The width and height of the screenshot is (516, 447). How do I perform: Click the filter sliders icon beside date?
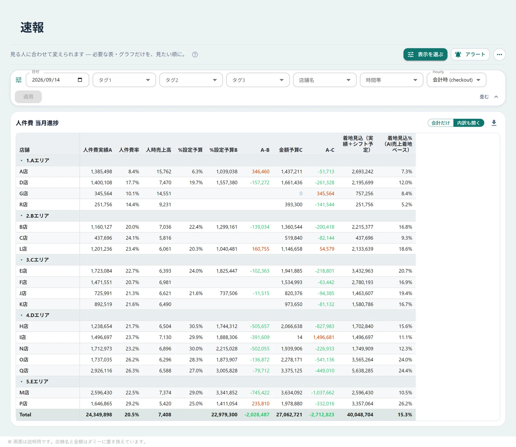pyautogui.click(x=19, y=80)
